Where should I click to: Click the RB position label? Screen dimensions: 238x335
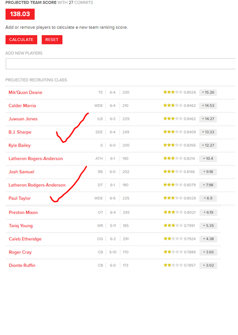click(100, 172)
